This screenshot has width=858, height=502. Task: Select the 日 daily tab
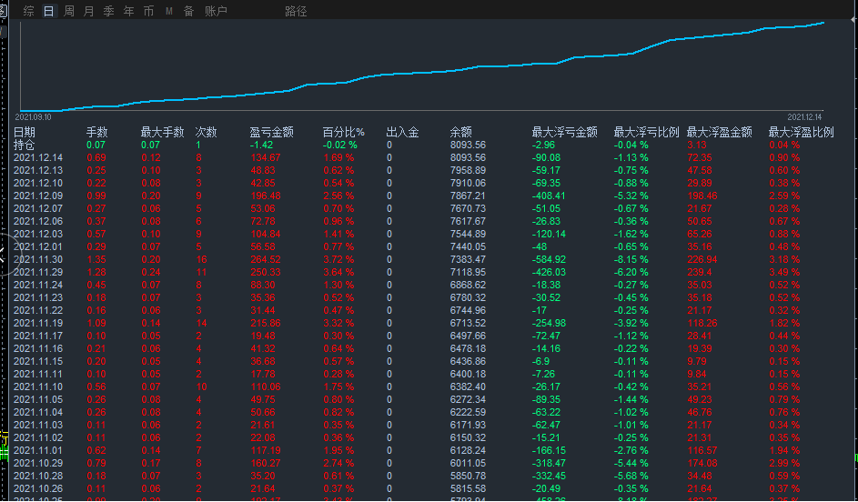click(x=49, y=11)
